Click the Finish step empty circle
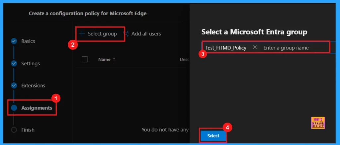This screenshot has height=145, width=340. coord(14,130)
